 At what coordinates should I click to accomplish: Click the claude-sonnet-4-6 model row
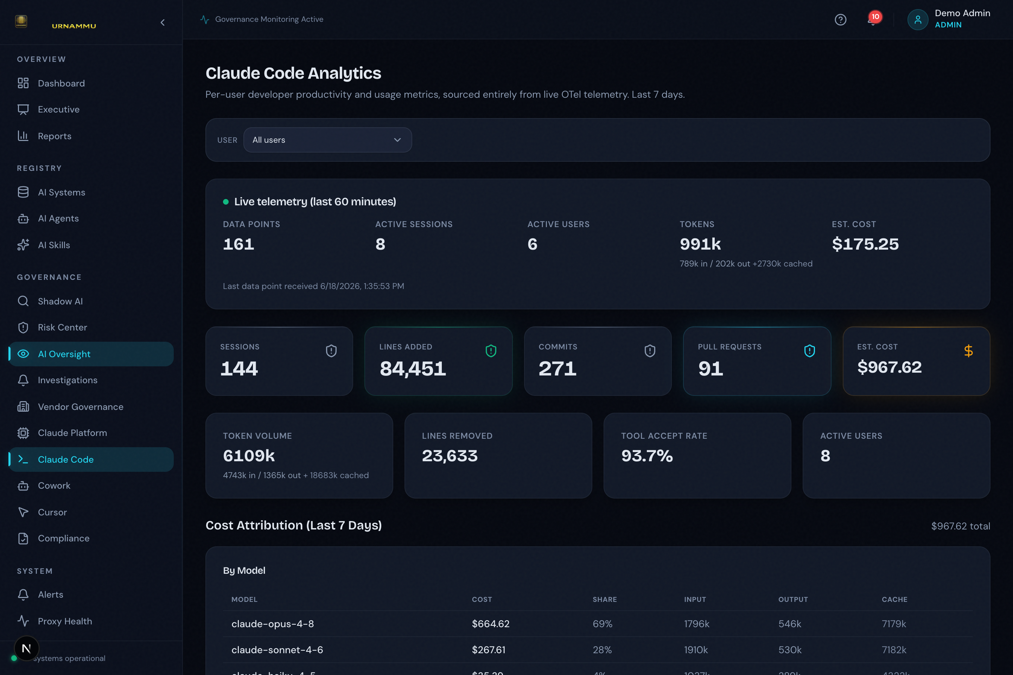click(x=597, y=650)
